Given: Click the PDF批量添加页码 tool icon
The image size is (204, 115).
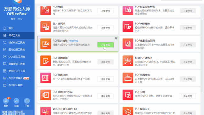Looking at the screenshot, I should (128, 44).
